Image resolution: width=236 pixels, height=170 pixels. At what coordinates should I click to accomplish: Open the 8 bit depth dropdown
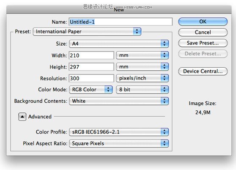click(x=143, y=90)
